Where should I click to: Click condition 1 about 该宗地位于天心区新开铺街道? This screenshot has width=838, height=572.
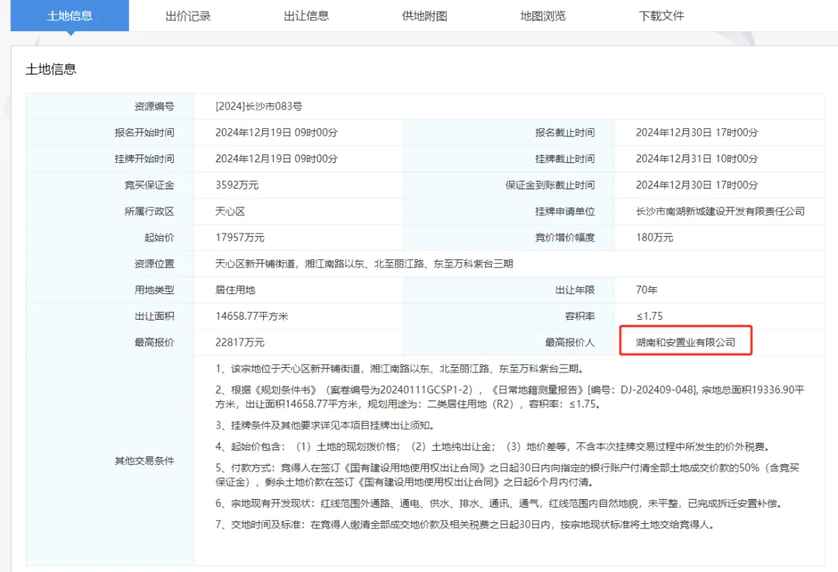pos(400,369)
